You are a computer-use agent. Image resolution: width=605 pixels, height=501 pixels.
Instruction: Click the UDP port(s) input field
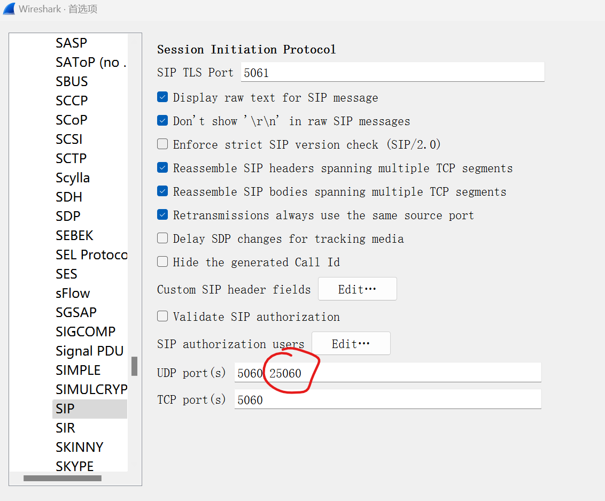[388, 373]
